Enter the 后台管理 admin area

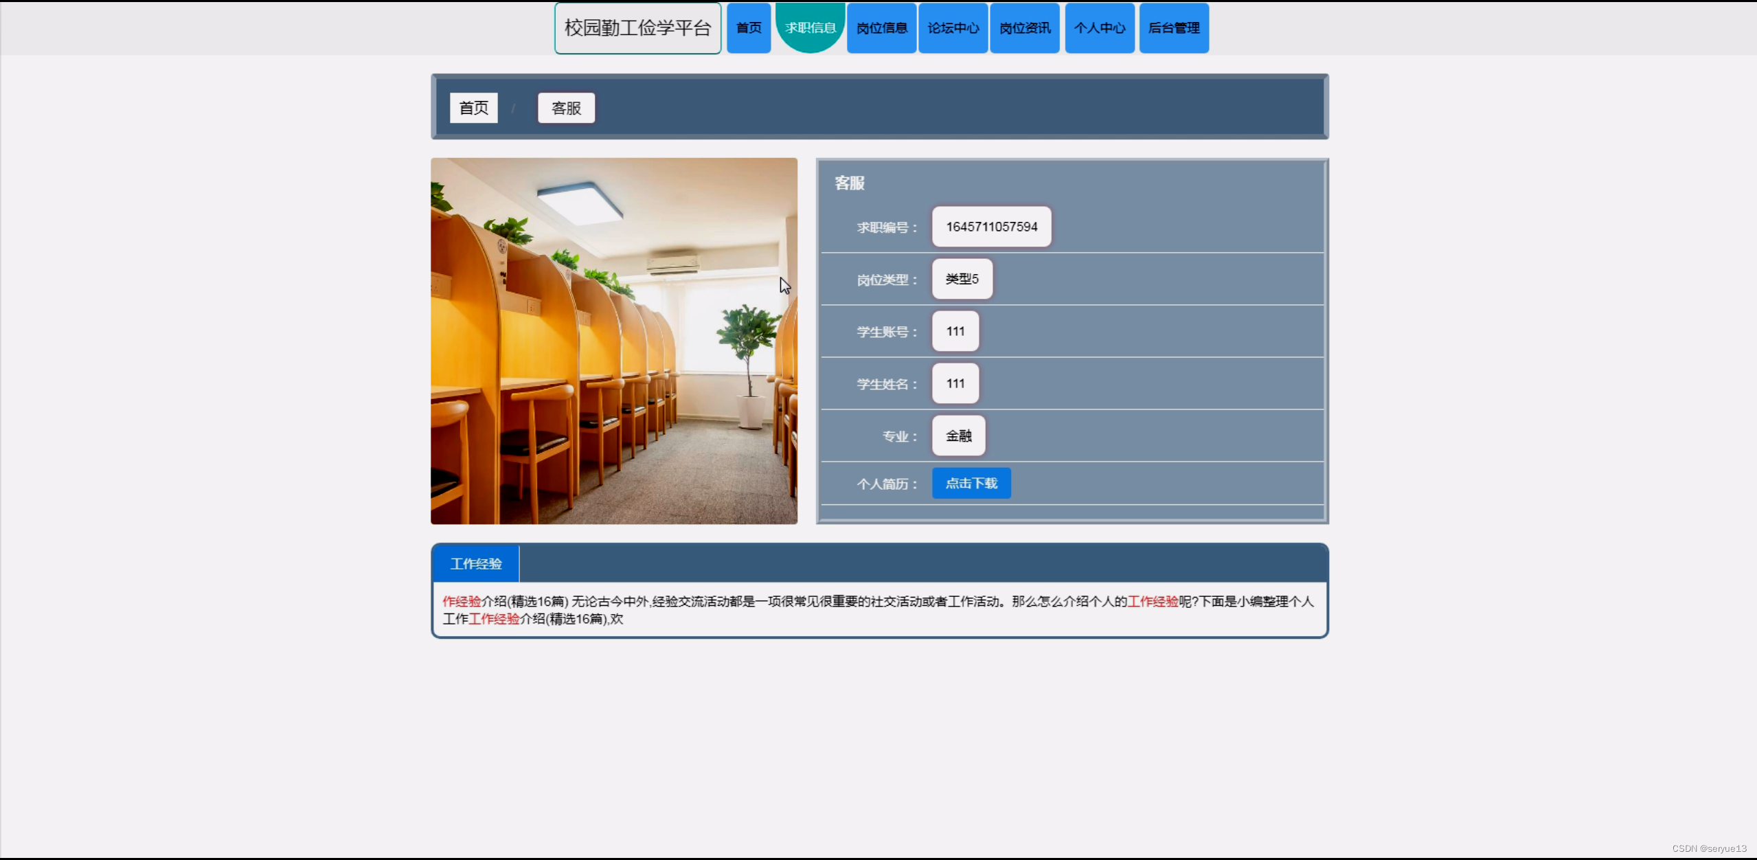point(1173,28)
